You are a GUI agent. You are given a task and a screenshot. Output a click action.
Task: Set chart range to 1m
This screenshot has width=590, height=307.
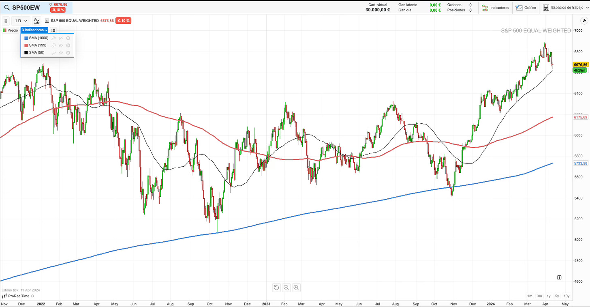(530, 296)
